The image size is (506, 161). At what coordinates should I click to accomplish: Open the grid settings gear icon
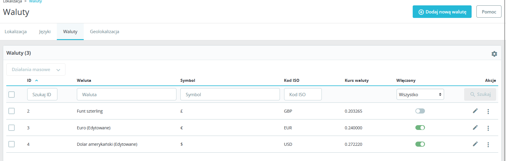pos(494,54)
